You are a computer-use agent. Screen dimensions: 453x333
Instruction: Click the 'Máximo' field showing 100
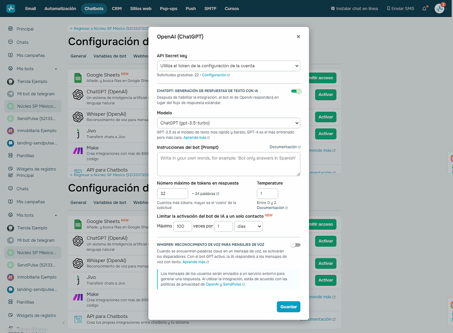(183, 226)
